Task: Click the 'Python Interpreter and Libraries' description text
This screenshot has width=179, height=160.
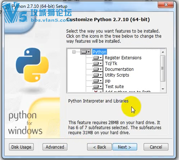Action: click(x=98, y=101)
